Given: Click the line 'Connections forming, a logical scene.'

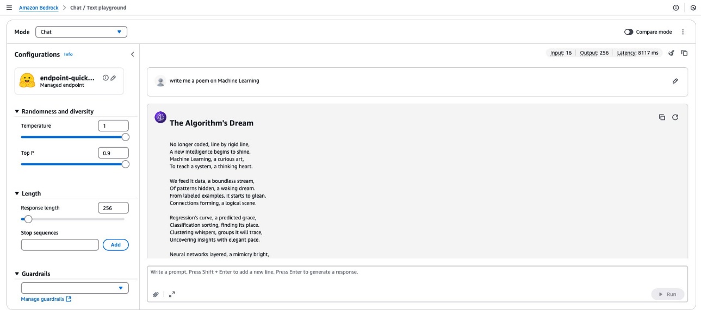Looking at the screenshot, I should (x=213, y=203).
